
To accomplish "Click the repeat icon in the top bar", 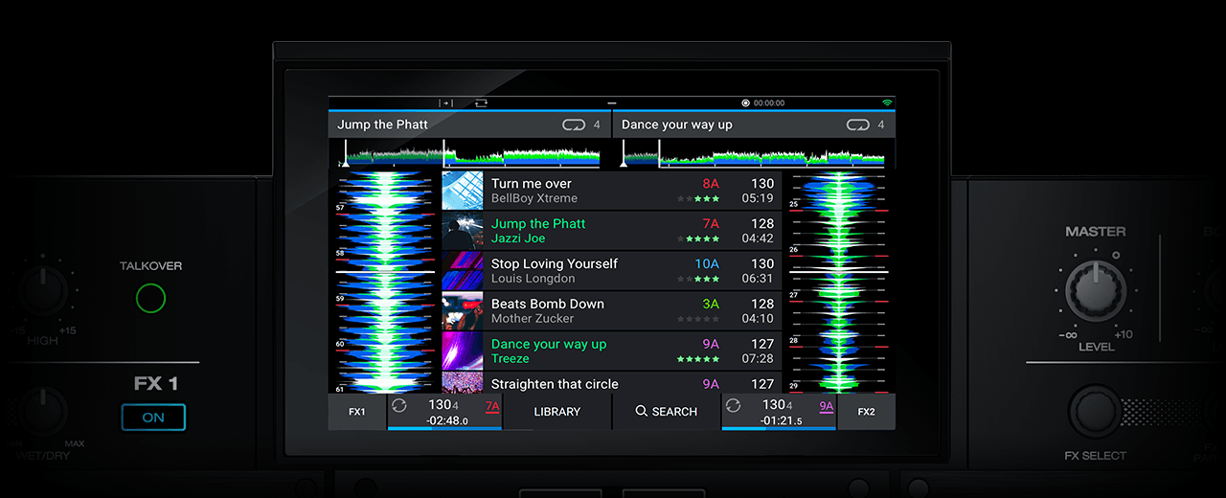I will click(x=480, y=102).
